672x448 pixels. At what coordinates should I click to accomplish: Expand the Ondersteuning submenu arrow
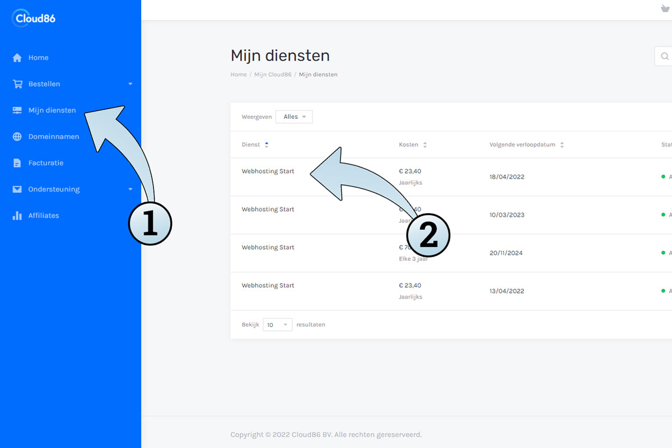pos(130,189)
